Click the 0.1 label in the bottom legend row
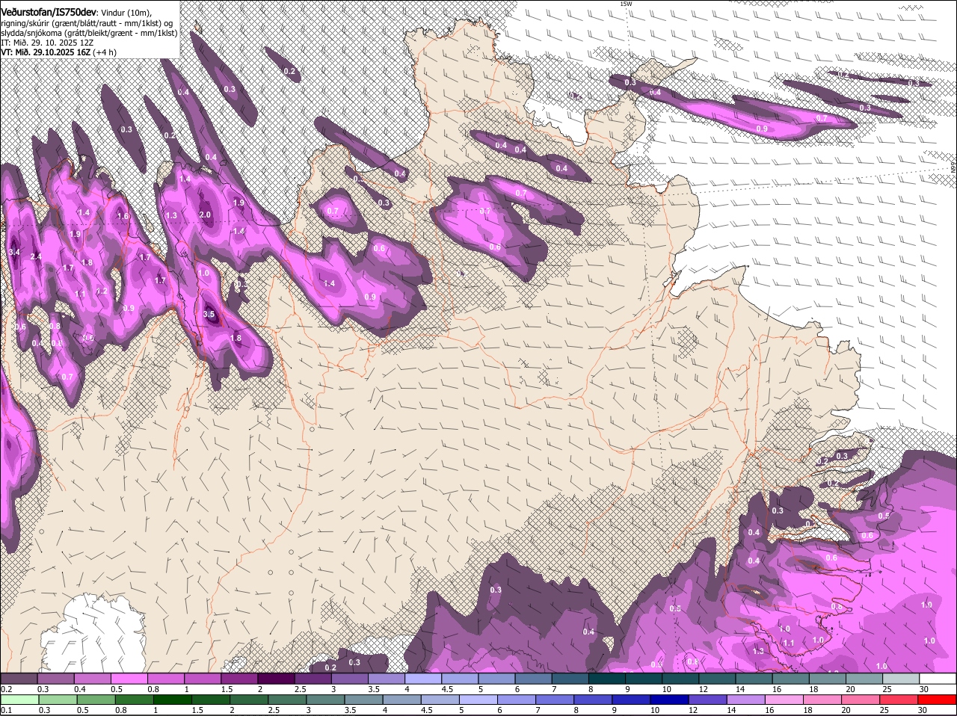This screenshot has height=716, width=957. [6, 710]
